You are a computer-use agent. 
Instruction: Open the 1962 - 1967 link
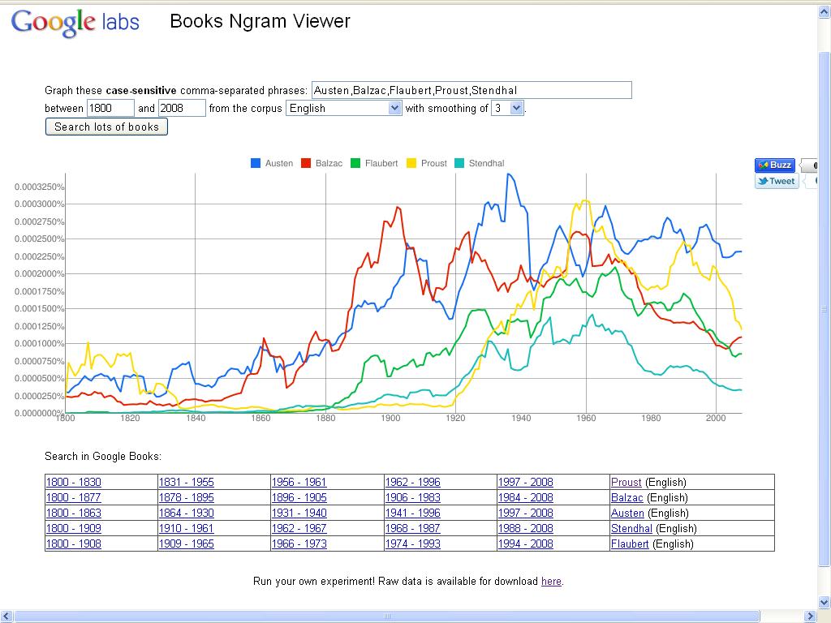(299, 528)
